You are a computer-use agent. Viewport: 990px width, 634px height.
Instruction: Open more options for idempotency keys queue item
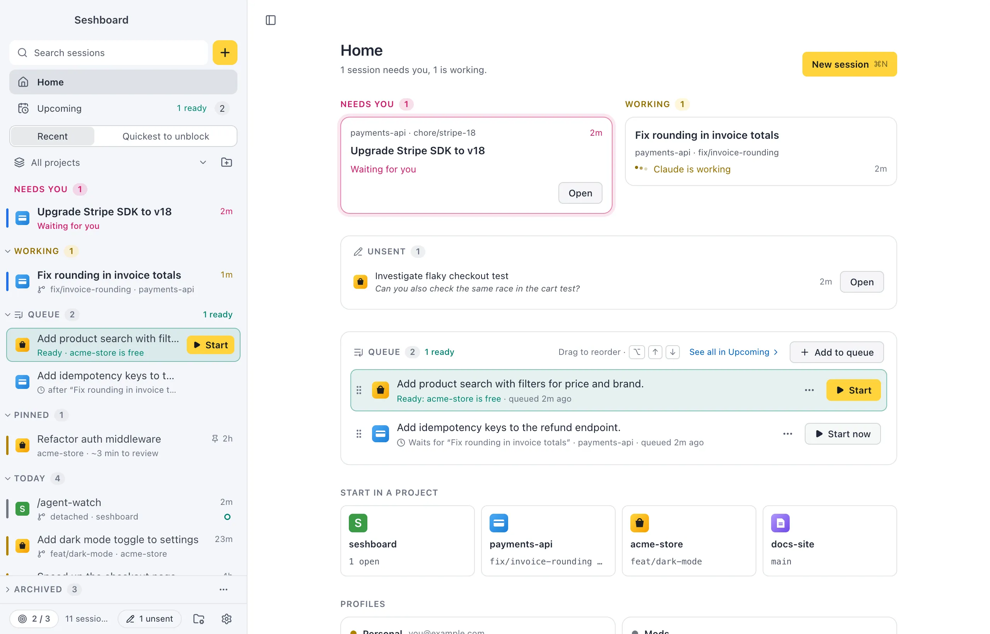(787, 433)
